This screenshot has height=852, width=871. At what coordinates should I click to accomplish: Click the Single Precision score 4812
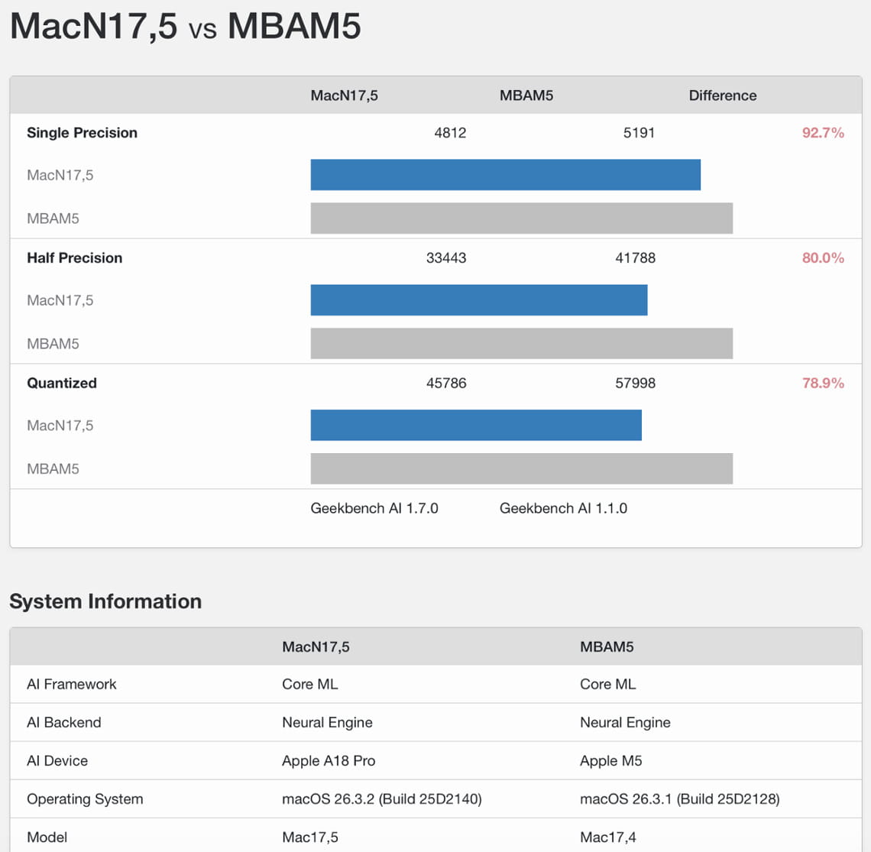coord(450,133)
